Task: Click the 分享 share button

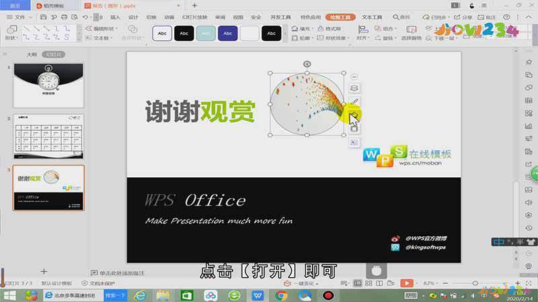Action: [463, 17]
